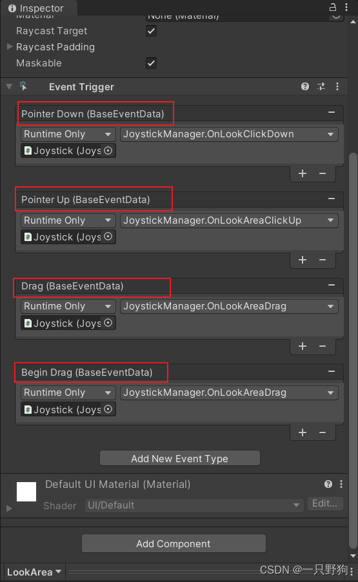The width and height of the screenshot is (358, 582).
Task: Collapse the Event Trigger component
Action: [x=9, y=86]
